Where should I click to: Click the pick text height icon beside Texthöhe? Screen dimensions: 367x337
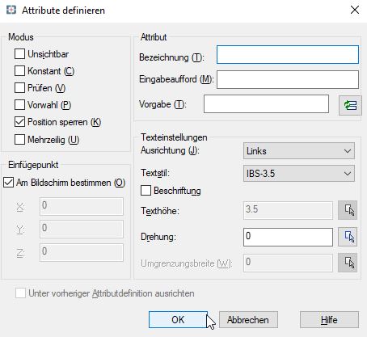(348, 210)
